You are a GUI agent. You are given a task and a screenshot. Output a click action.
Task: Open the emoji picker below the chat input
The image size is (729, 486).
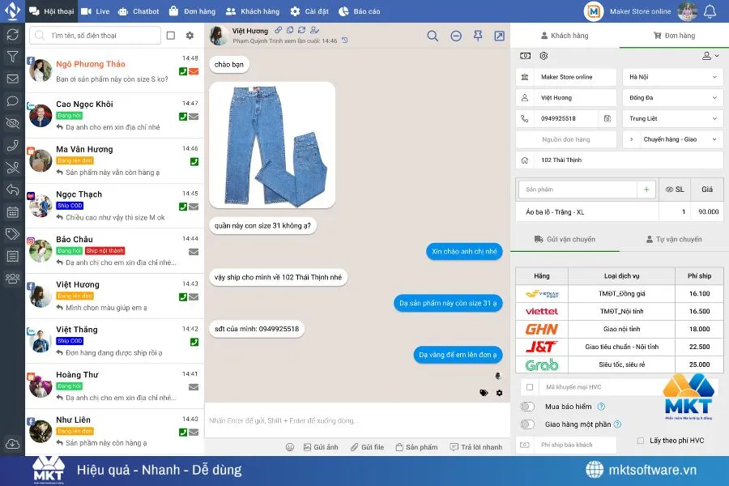click(x=288, y=446)
